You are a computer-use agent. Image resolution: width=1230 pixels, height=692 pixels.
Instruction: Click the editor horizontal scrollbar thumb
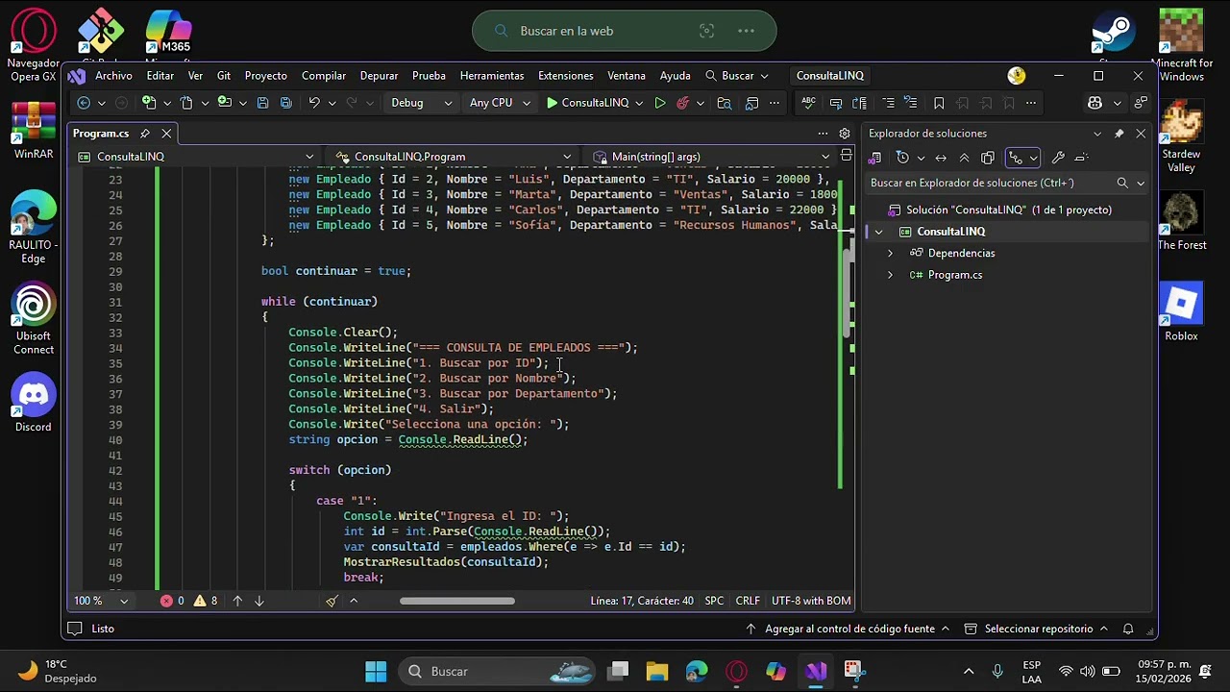pyautogui.click(x=456, y=601)
